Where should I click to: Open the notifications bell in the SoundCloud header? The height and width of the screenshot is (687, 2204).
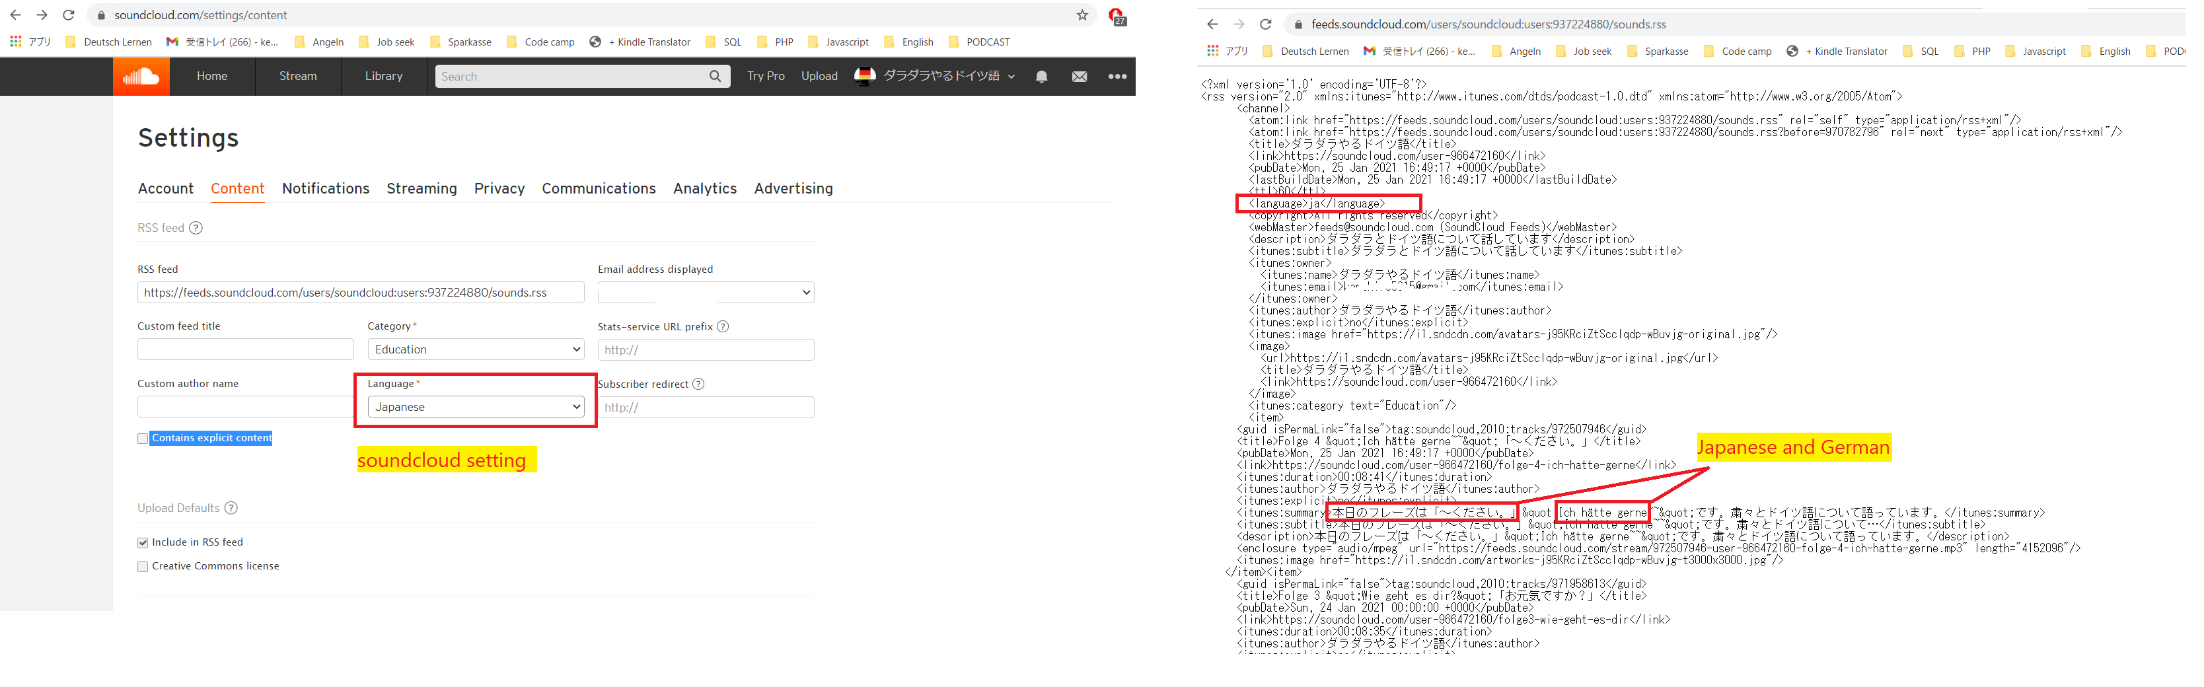tap(1041, 76)
